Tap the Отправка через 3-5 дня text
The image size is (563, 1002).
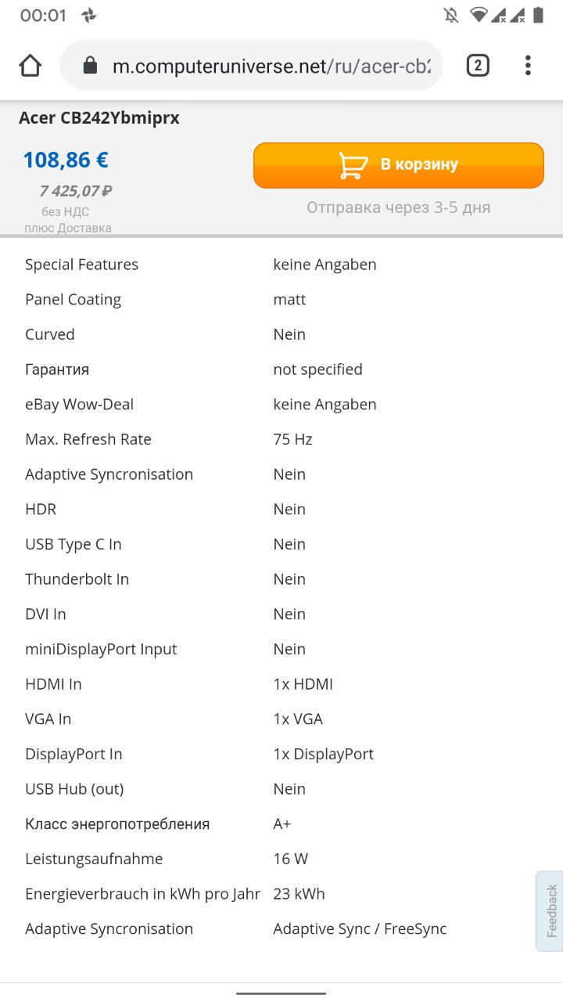tap(399, 207)
